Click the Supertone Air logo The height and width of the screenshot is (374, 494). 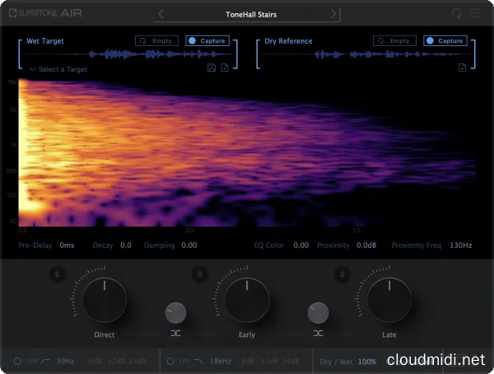[x=45, y=13]
